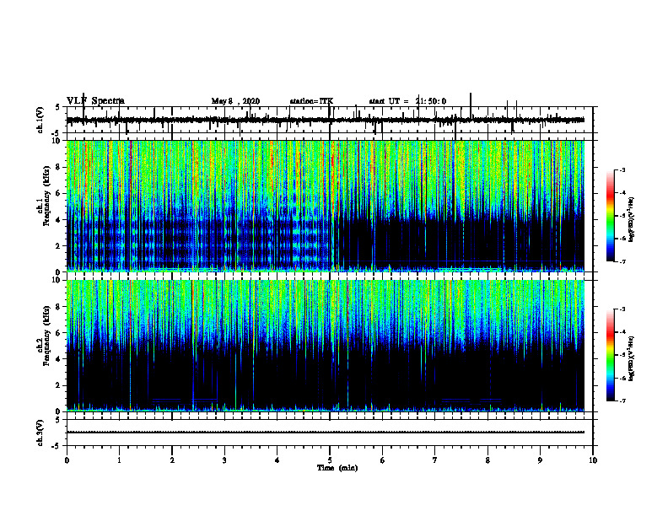Select the "start UT = 21:50:0" header text
Screen dimensions: 668x516
pyautogui.click(x=407, y=101)
